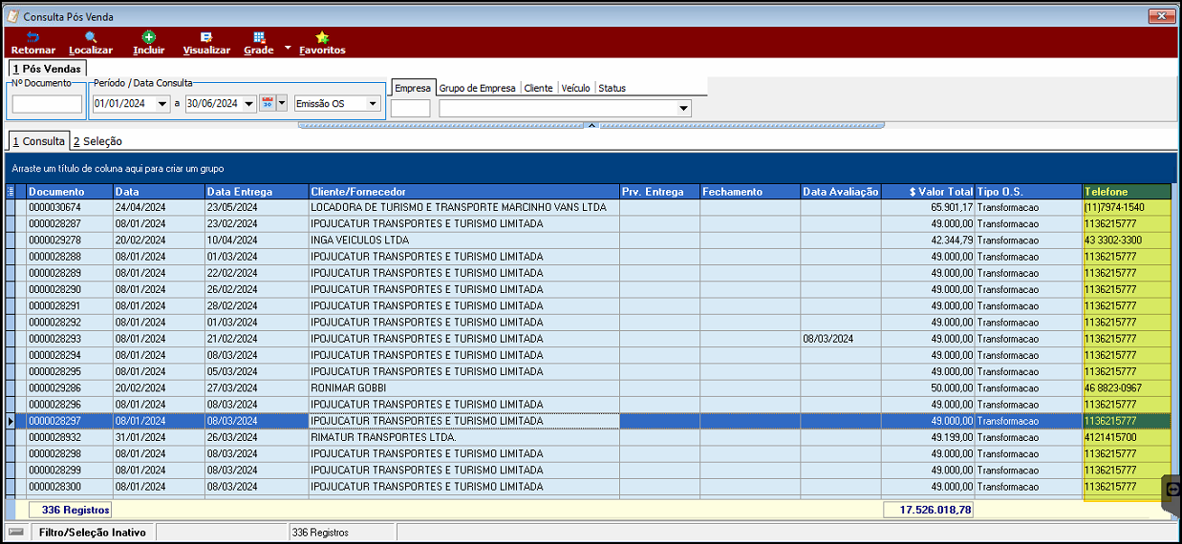The height and width of the screenshot is (544, 1182).
Task: Click the 336 Registros grid footer cell
Action: pyautogui.click(x=71, y=510)
